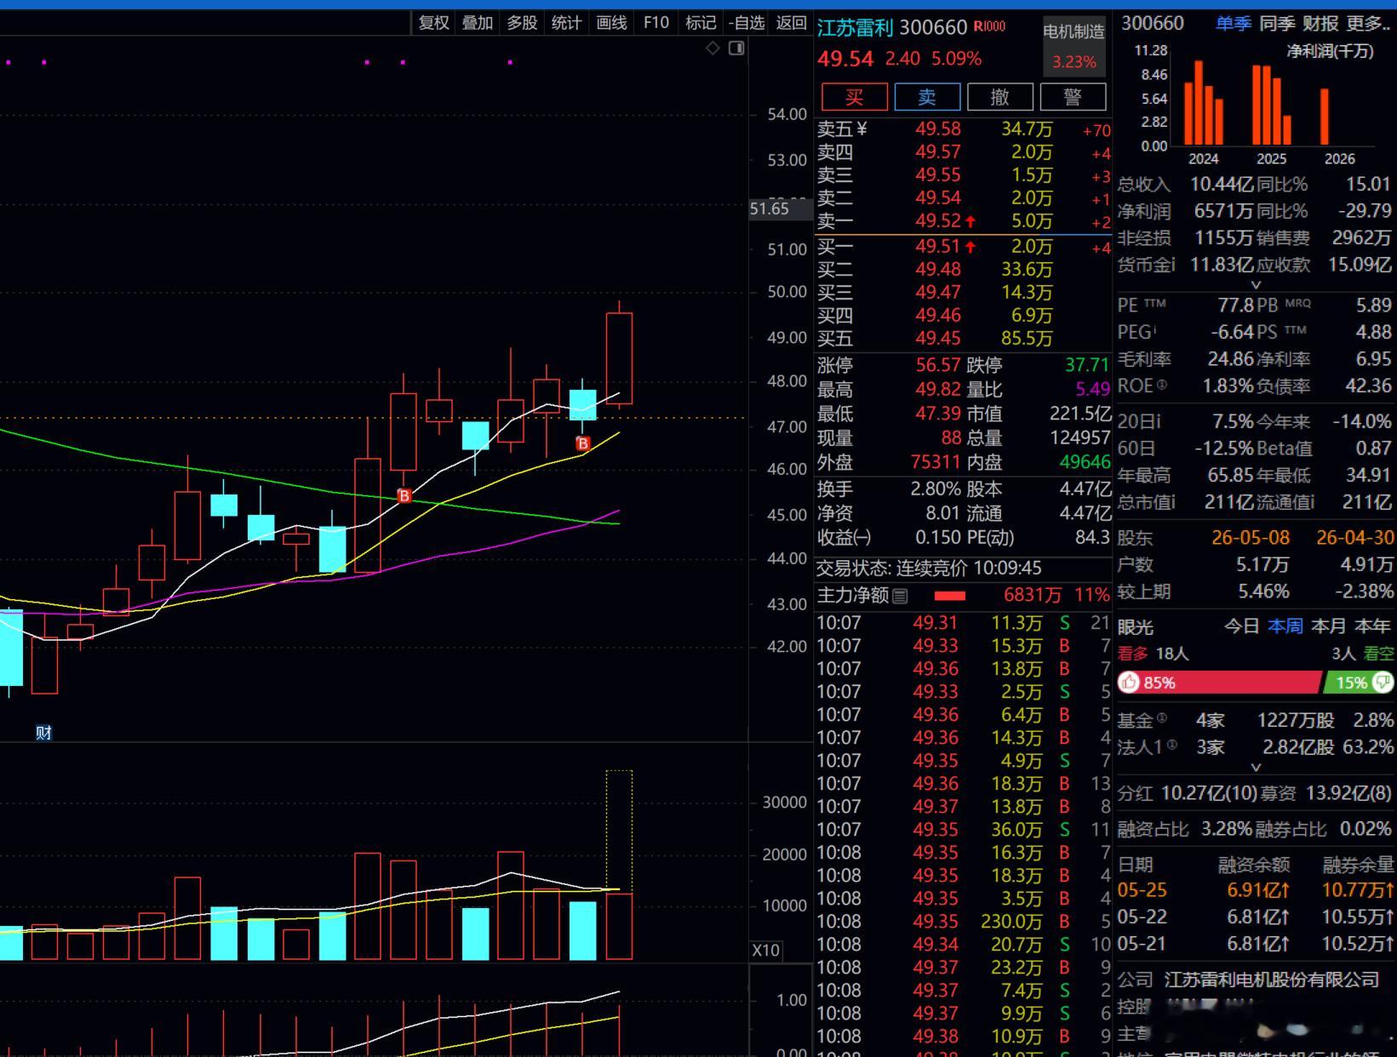This screenshot has height=1057, width=1397.
Task: Click the B marker under the cyan candle near 47.00
Action: (x=583, y=443)
